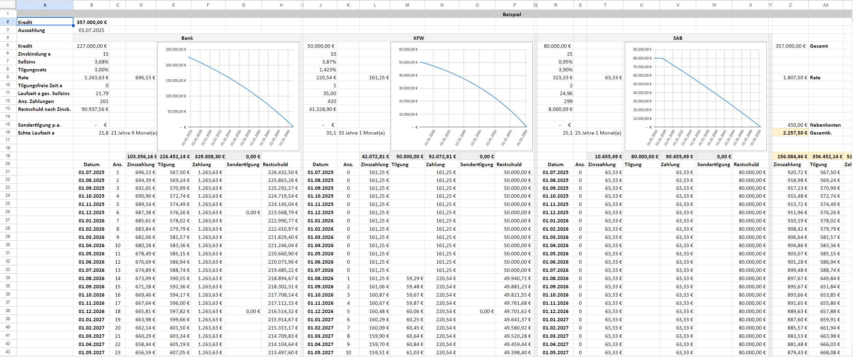The width and height of the screenshot is (853, 357).
Task: Select the KFW loan balance chart
Action: pos(461,96)
